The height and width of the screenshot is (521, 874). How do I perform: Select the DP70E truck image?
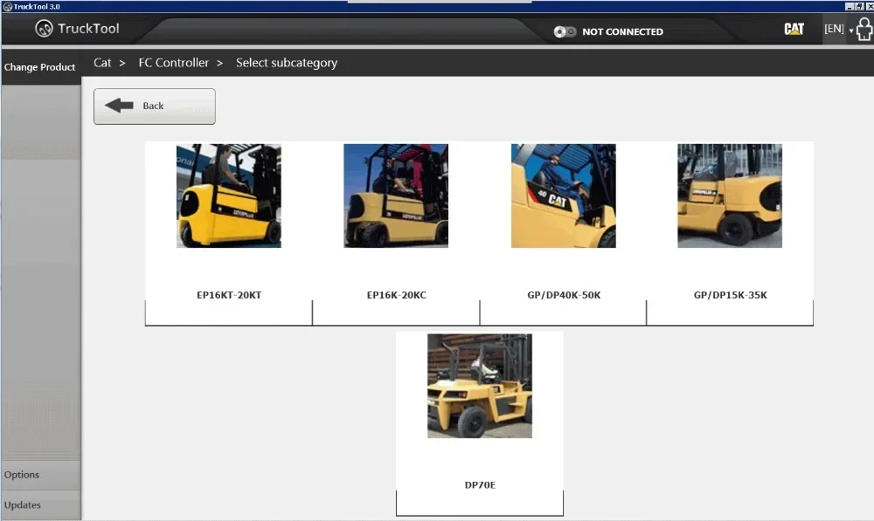(x=479, y=386)
